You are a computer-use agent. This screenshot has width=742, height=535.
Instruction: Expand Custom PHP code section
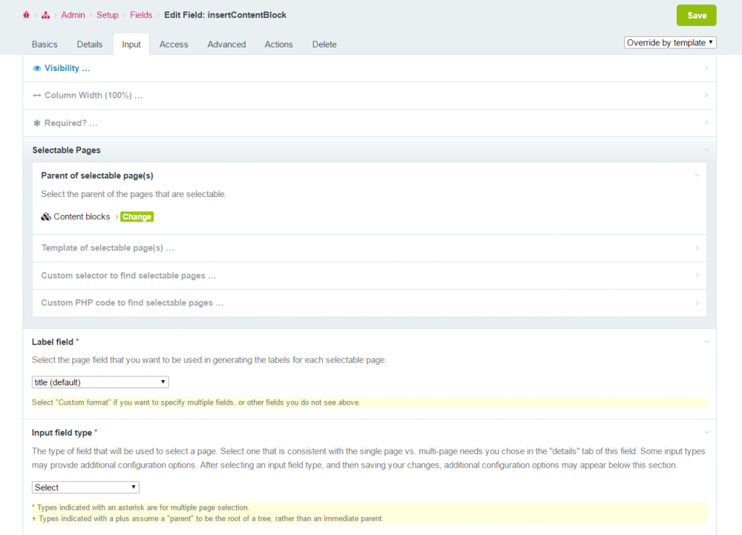[132, 303]
